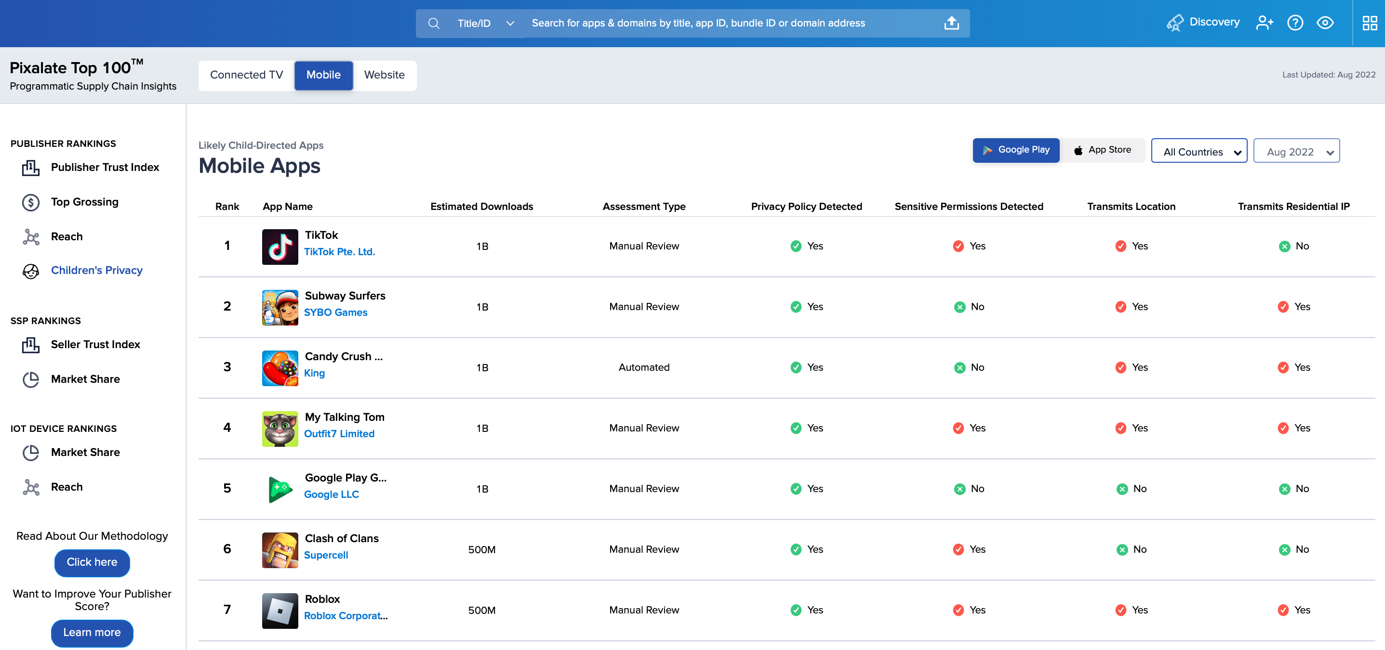Switch to the App Store toggle
Screen dimensions: 1385x650
(x=1102, y=150)
